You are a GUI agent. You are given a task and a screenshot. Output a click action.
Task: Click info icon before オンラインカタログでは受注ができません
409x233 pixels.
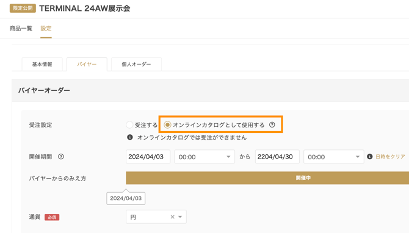click(129, 137)
